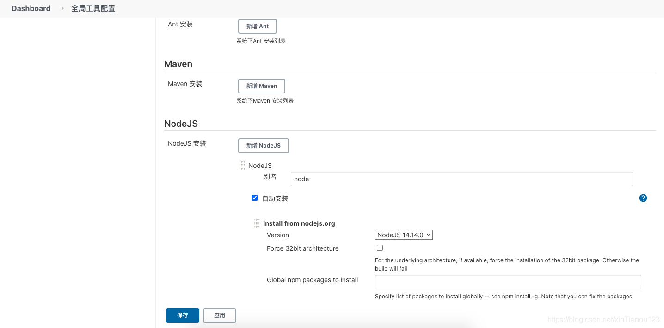Open the NodeJS Version dropdown
The height and width of the screenshot is (328, 664).
[404, 235]
